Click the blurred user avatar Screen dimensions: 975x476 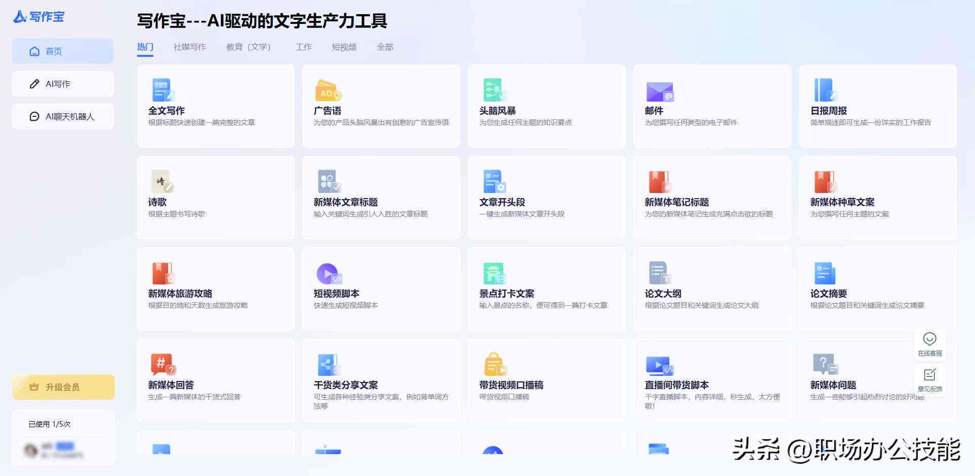pos(30,450)
